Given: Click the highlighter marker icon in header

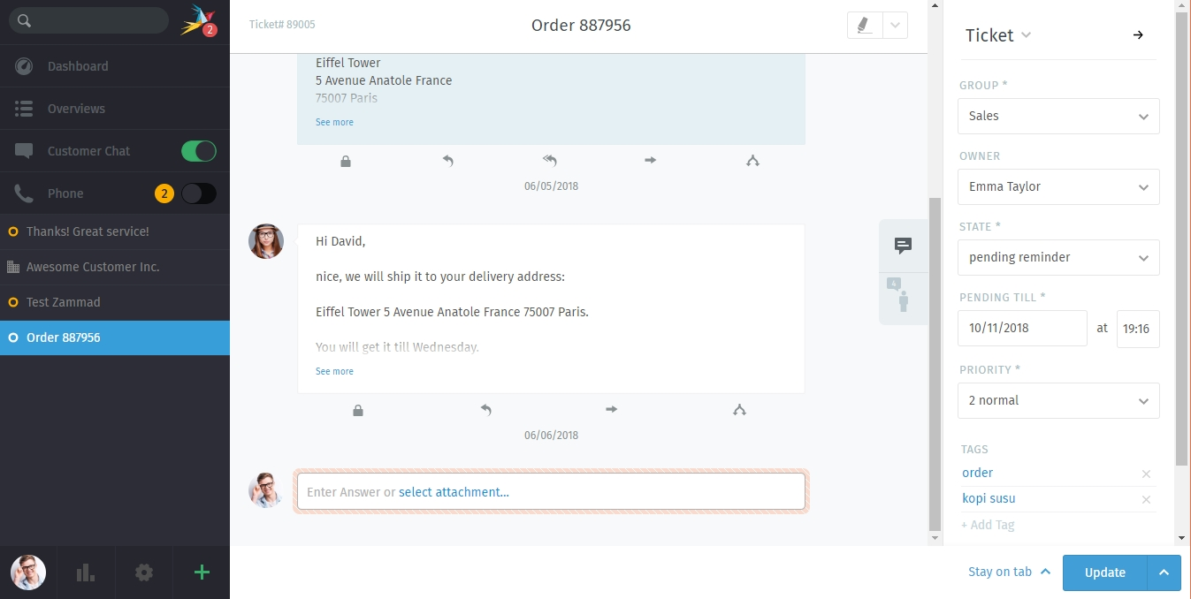Looking at the screenshot, I should (x=865, y=26).
